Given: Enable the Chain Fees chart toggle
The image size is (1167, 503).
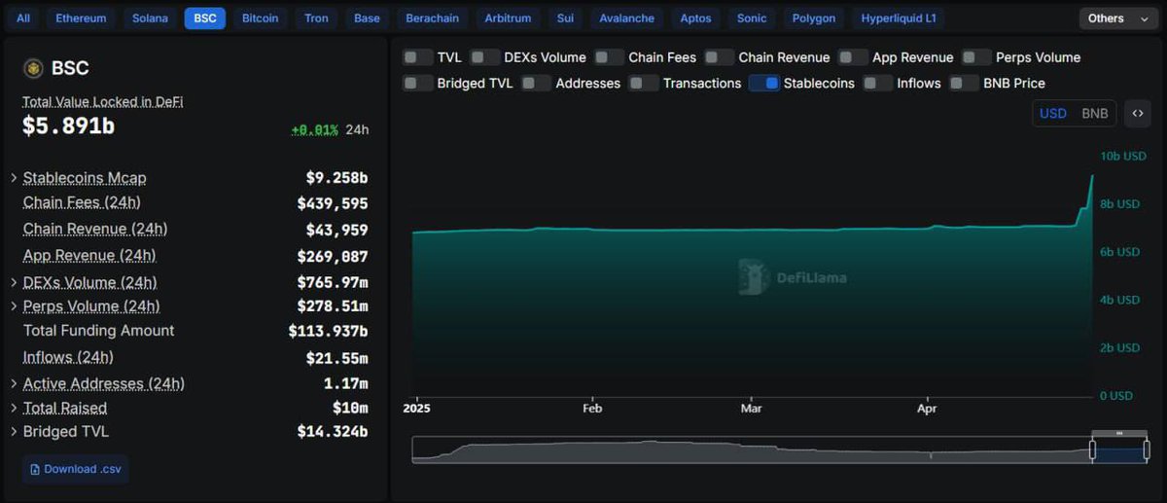Looking at the screenshot, I should tap(609, 57).
